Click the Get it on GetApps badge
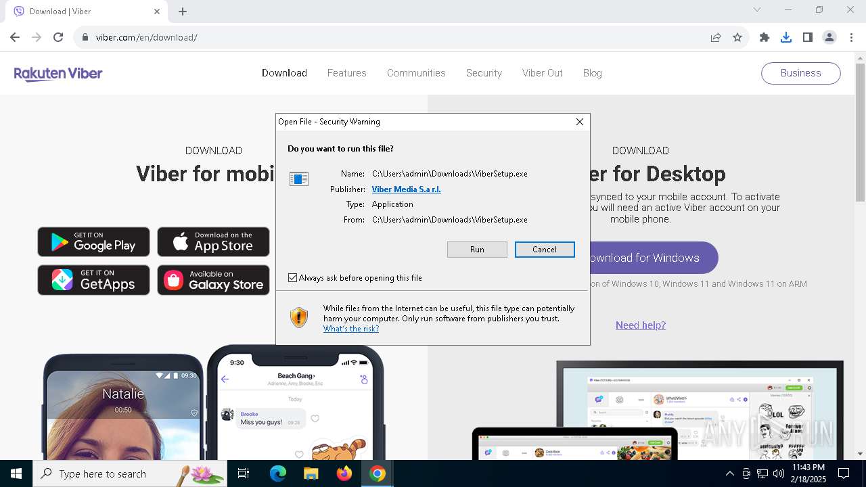Screen dimensions: 866x487 coord(93,280)
